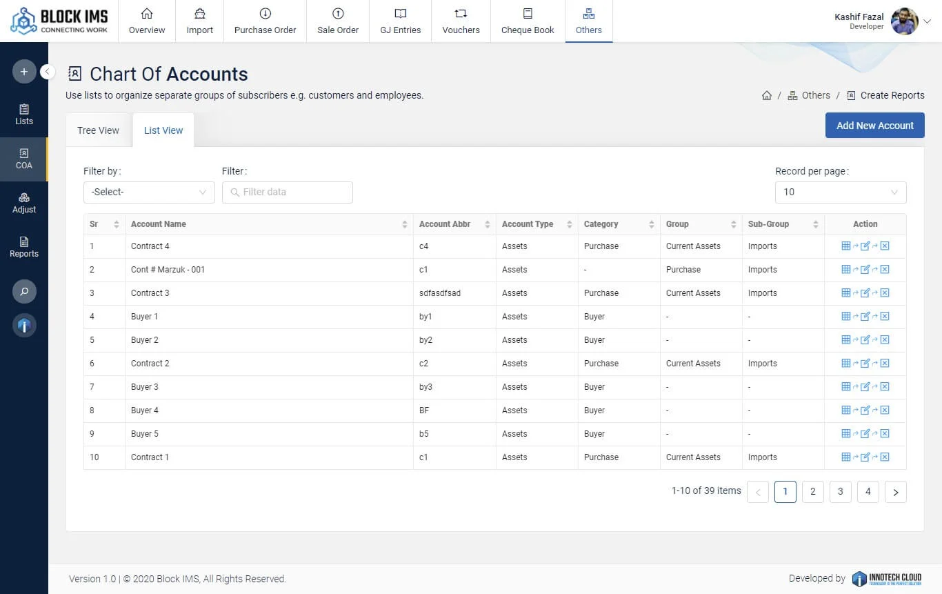
Task: Click the home icon in the breadcrumb
Action: 766,96
